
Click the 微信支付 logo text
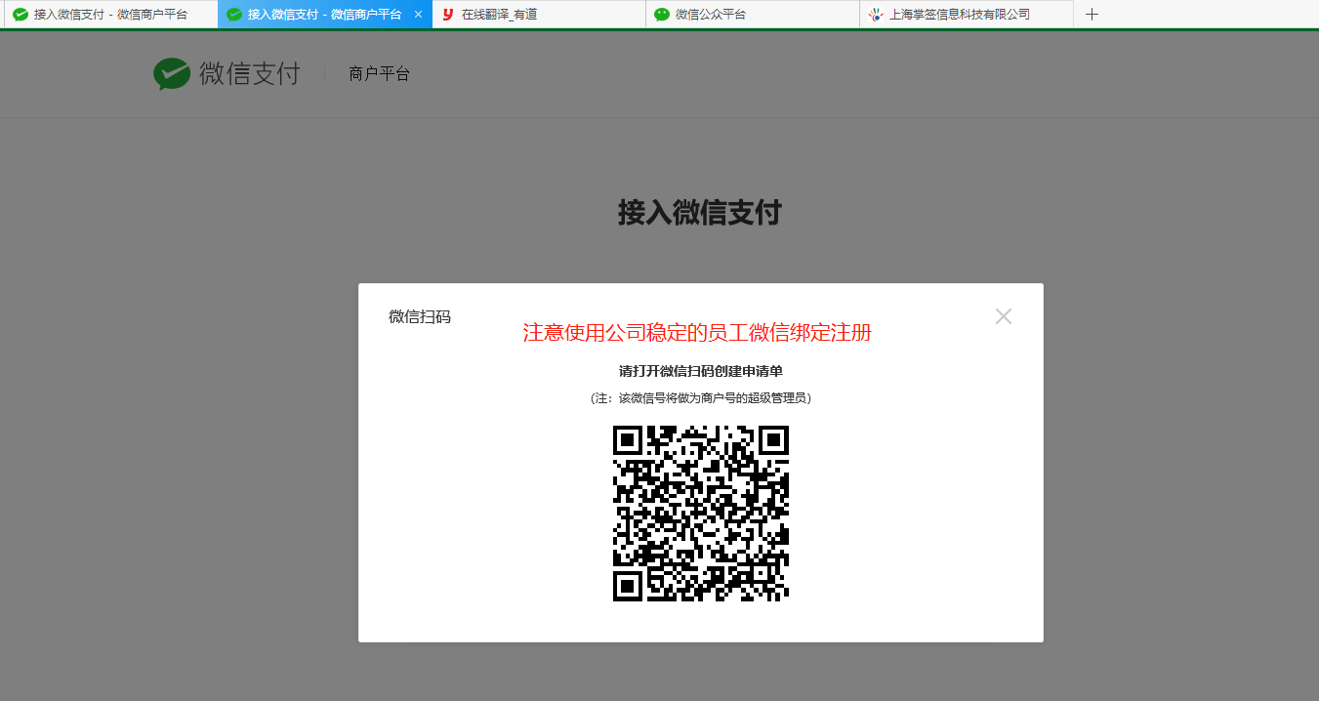click(x=249, y=74)
